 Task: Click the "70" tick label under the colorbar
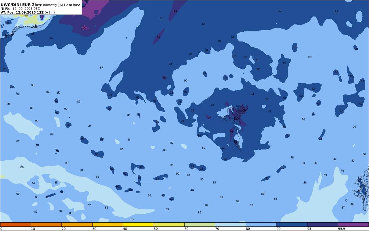point(217,229)
